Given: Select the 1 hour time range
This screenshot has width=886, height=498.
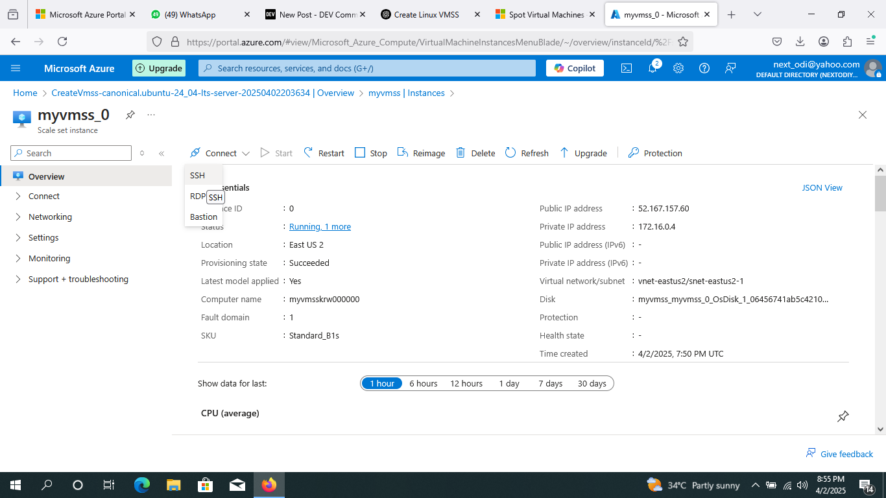Looking at the screenshot, I should (382, 383).
